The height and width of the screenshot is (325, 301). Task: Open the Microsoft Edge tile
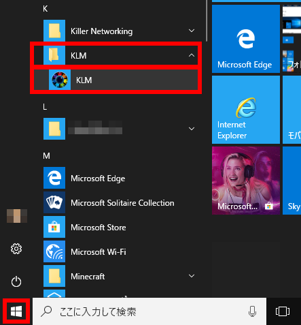[x=246, y=39]
